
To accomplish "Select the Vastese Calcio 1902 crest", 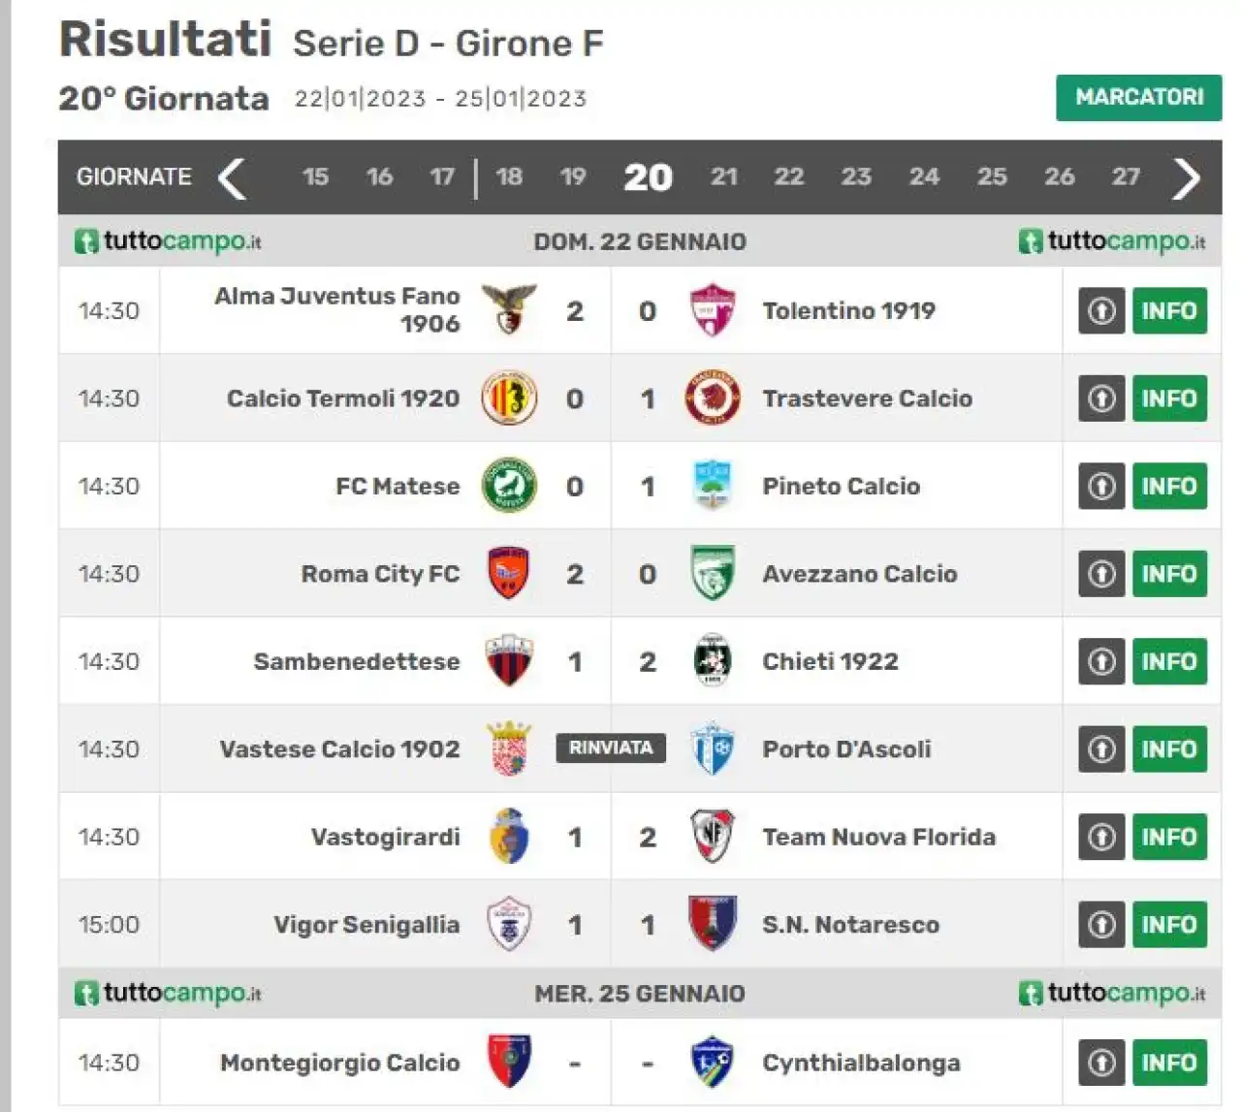I will point(509,748).
